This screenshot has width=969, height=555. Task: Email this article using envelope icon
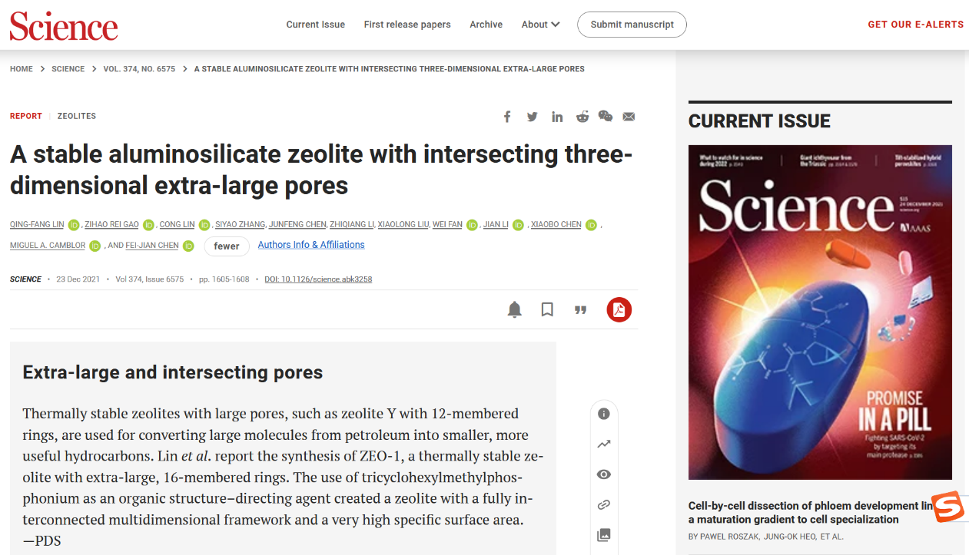click(x=629, y=117)
